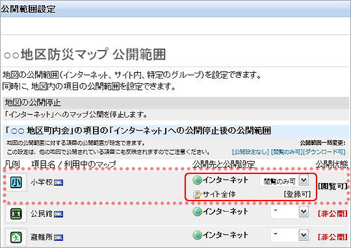
Task: Click the 小学校 item name
Action: coord(42,182)
